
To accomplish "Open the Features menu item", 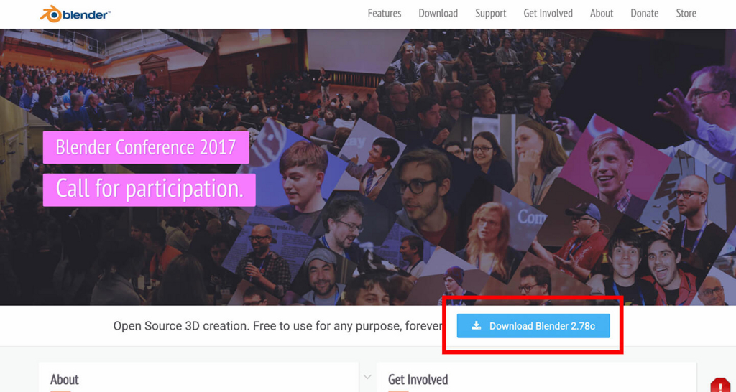I will point(385,14).
